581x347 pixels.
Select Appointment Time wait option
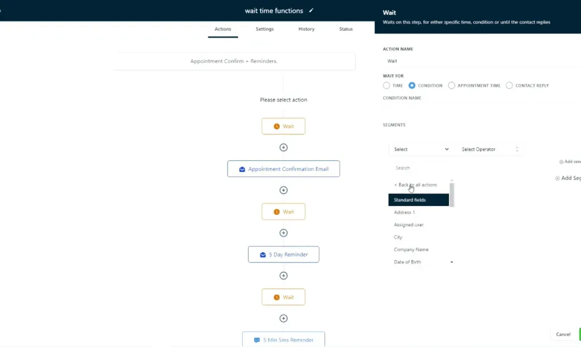click(x=451, y=86)
